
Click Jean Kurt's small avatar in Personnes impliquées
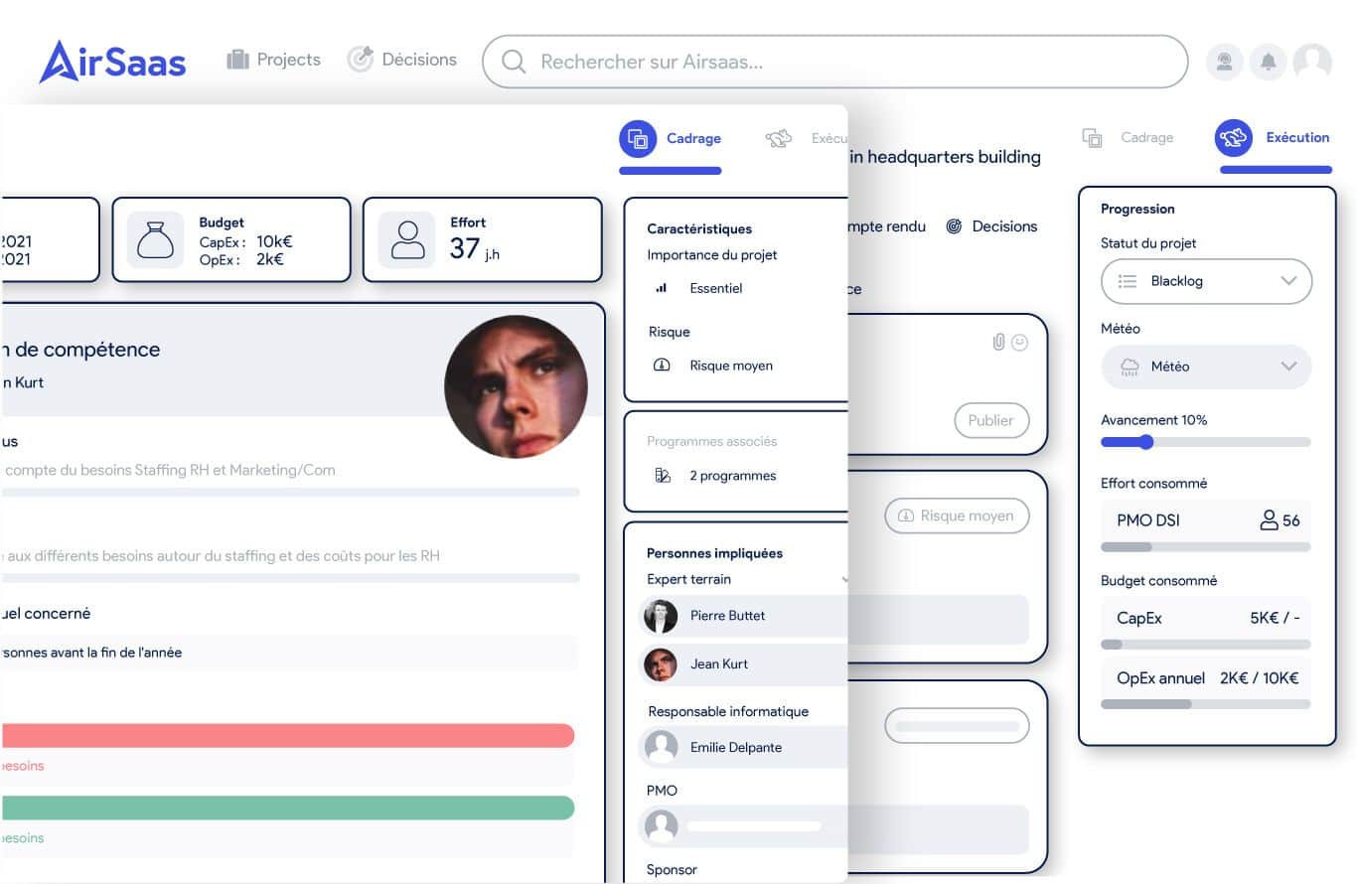pyautogui.click(x=661, y=664)
